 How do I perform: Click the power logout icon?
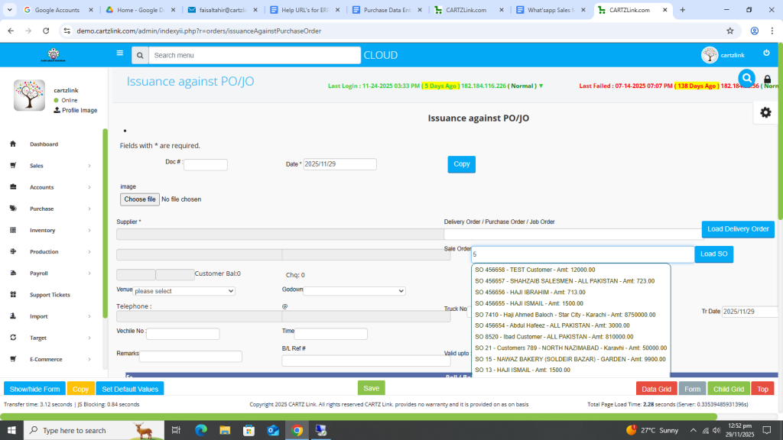[766, 53]
